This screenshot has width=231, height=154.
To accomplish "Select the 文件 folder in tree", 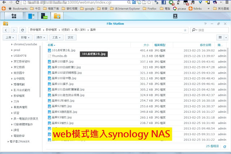I will coord(16,102).
